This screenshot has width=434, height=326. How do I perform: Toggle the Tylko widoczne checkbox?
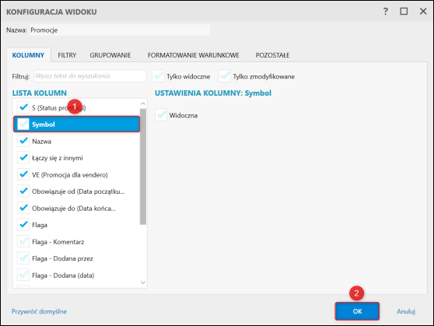pos(159,76)
